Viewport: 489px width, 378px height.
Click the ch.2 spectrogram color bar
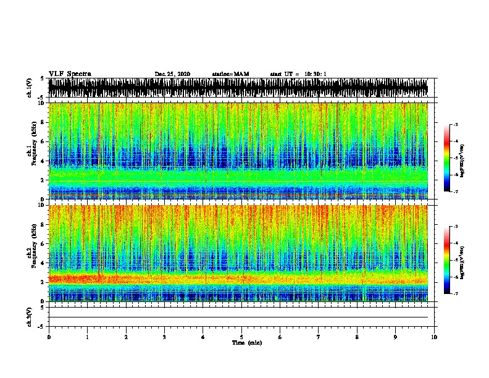coord(446,260)
